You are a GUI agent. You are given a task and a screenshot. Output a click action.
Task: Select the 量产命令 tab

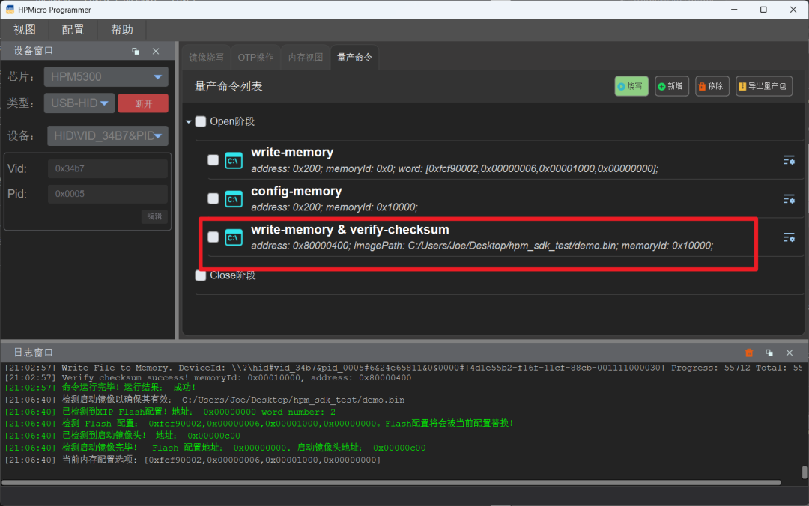click(x=354, y=57)
